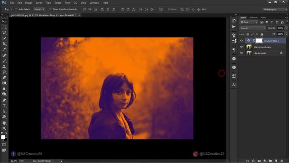Open the Image menu
Viewport: 289px width, 163px height.
pyautogui.click(x=28, y=3)
